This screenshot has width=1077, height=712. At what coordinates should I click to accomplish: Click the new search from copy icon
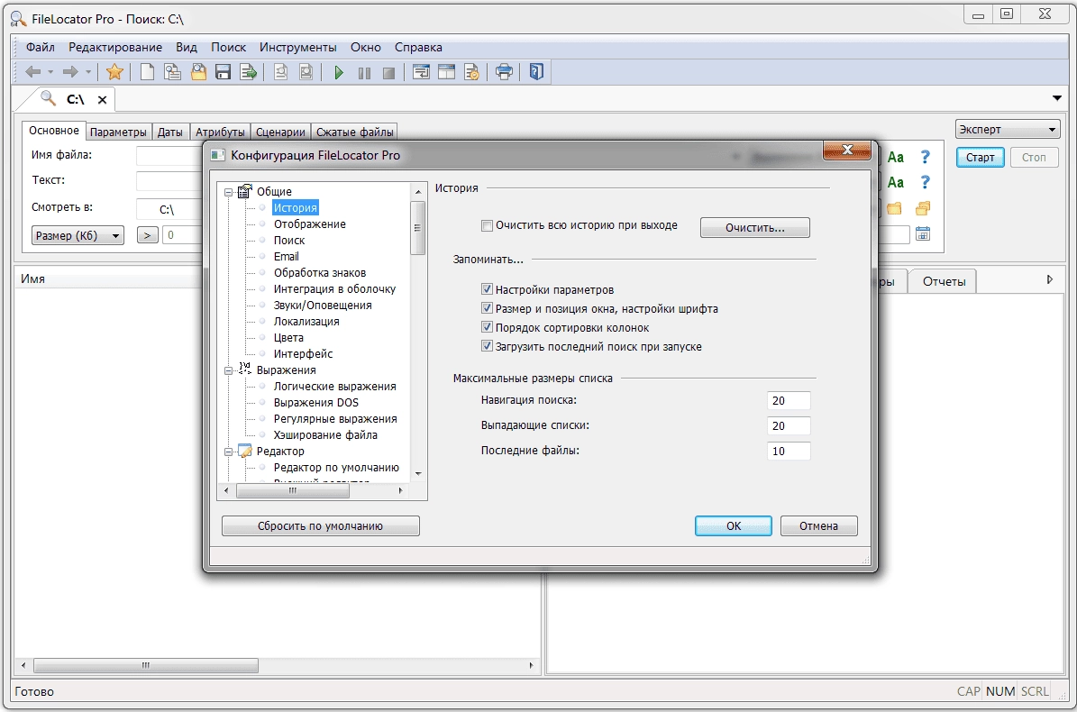point(172,71)
